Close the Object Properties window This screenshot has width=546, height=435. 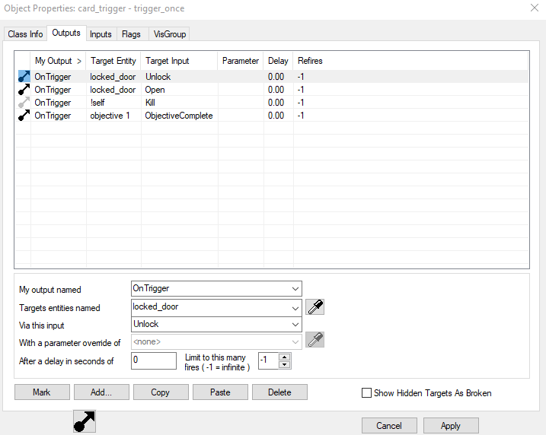[535, 8]
